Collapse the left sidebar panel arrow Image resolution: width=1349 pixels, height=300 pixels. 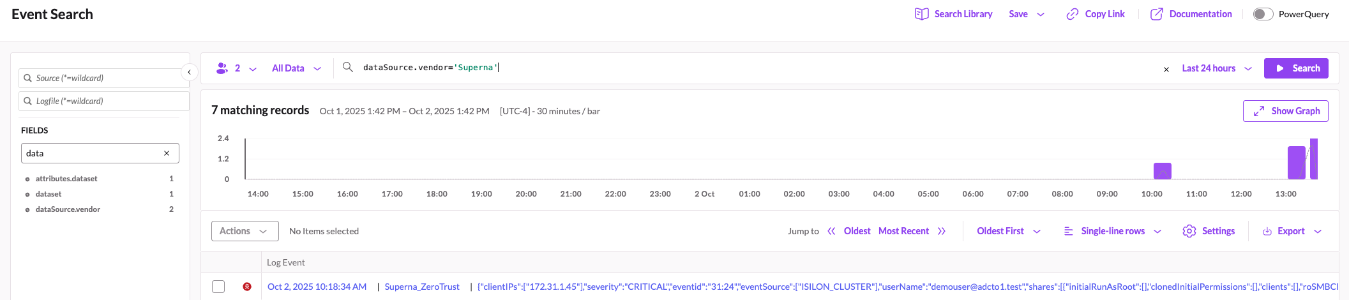pyautogui.click(x=189, y=72)
